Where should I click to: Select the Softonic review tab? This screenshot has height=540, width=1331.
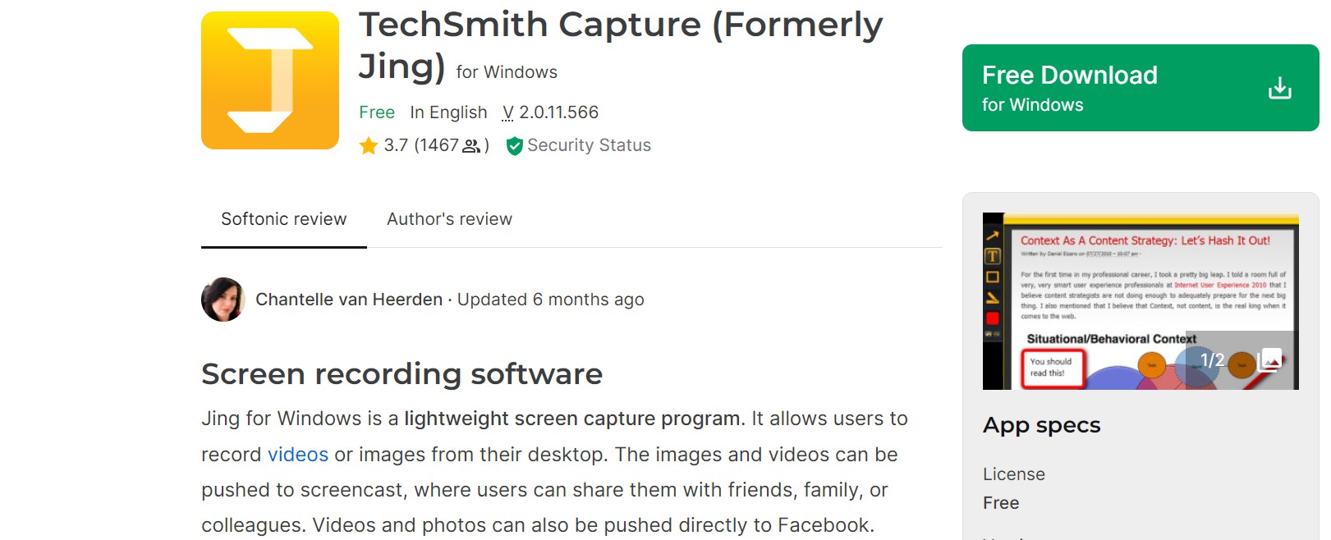284,219
